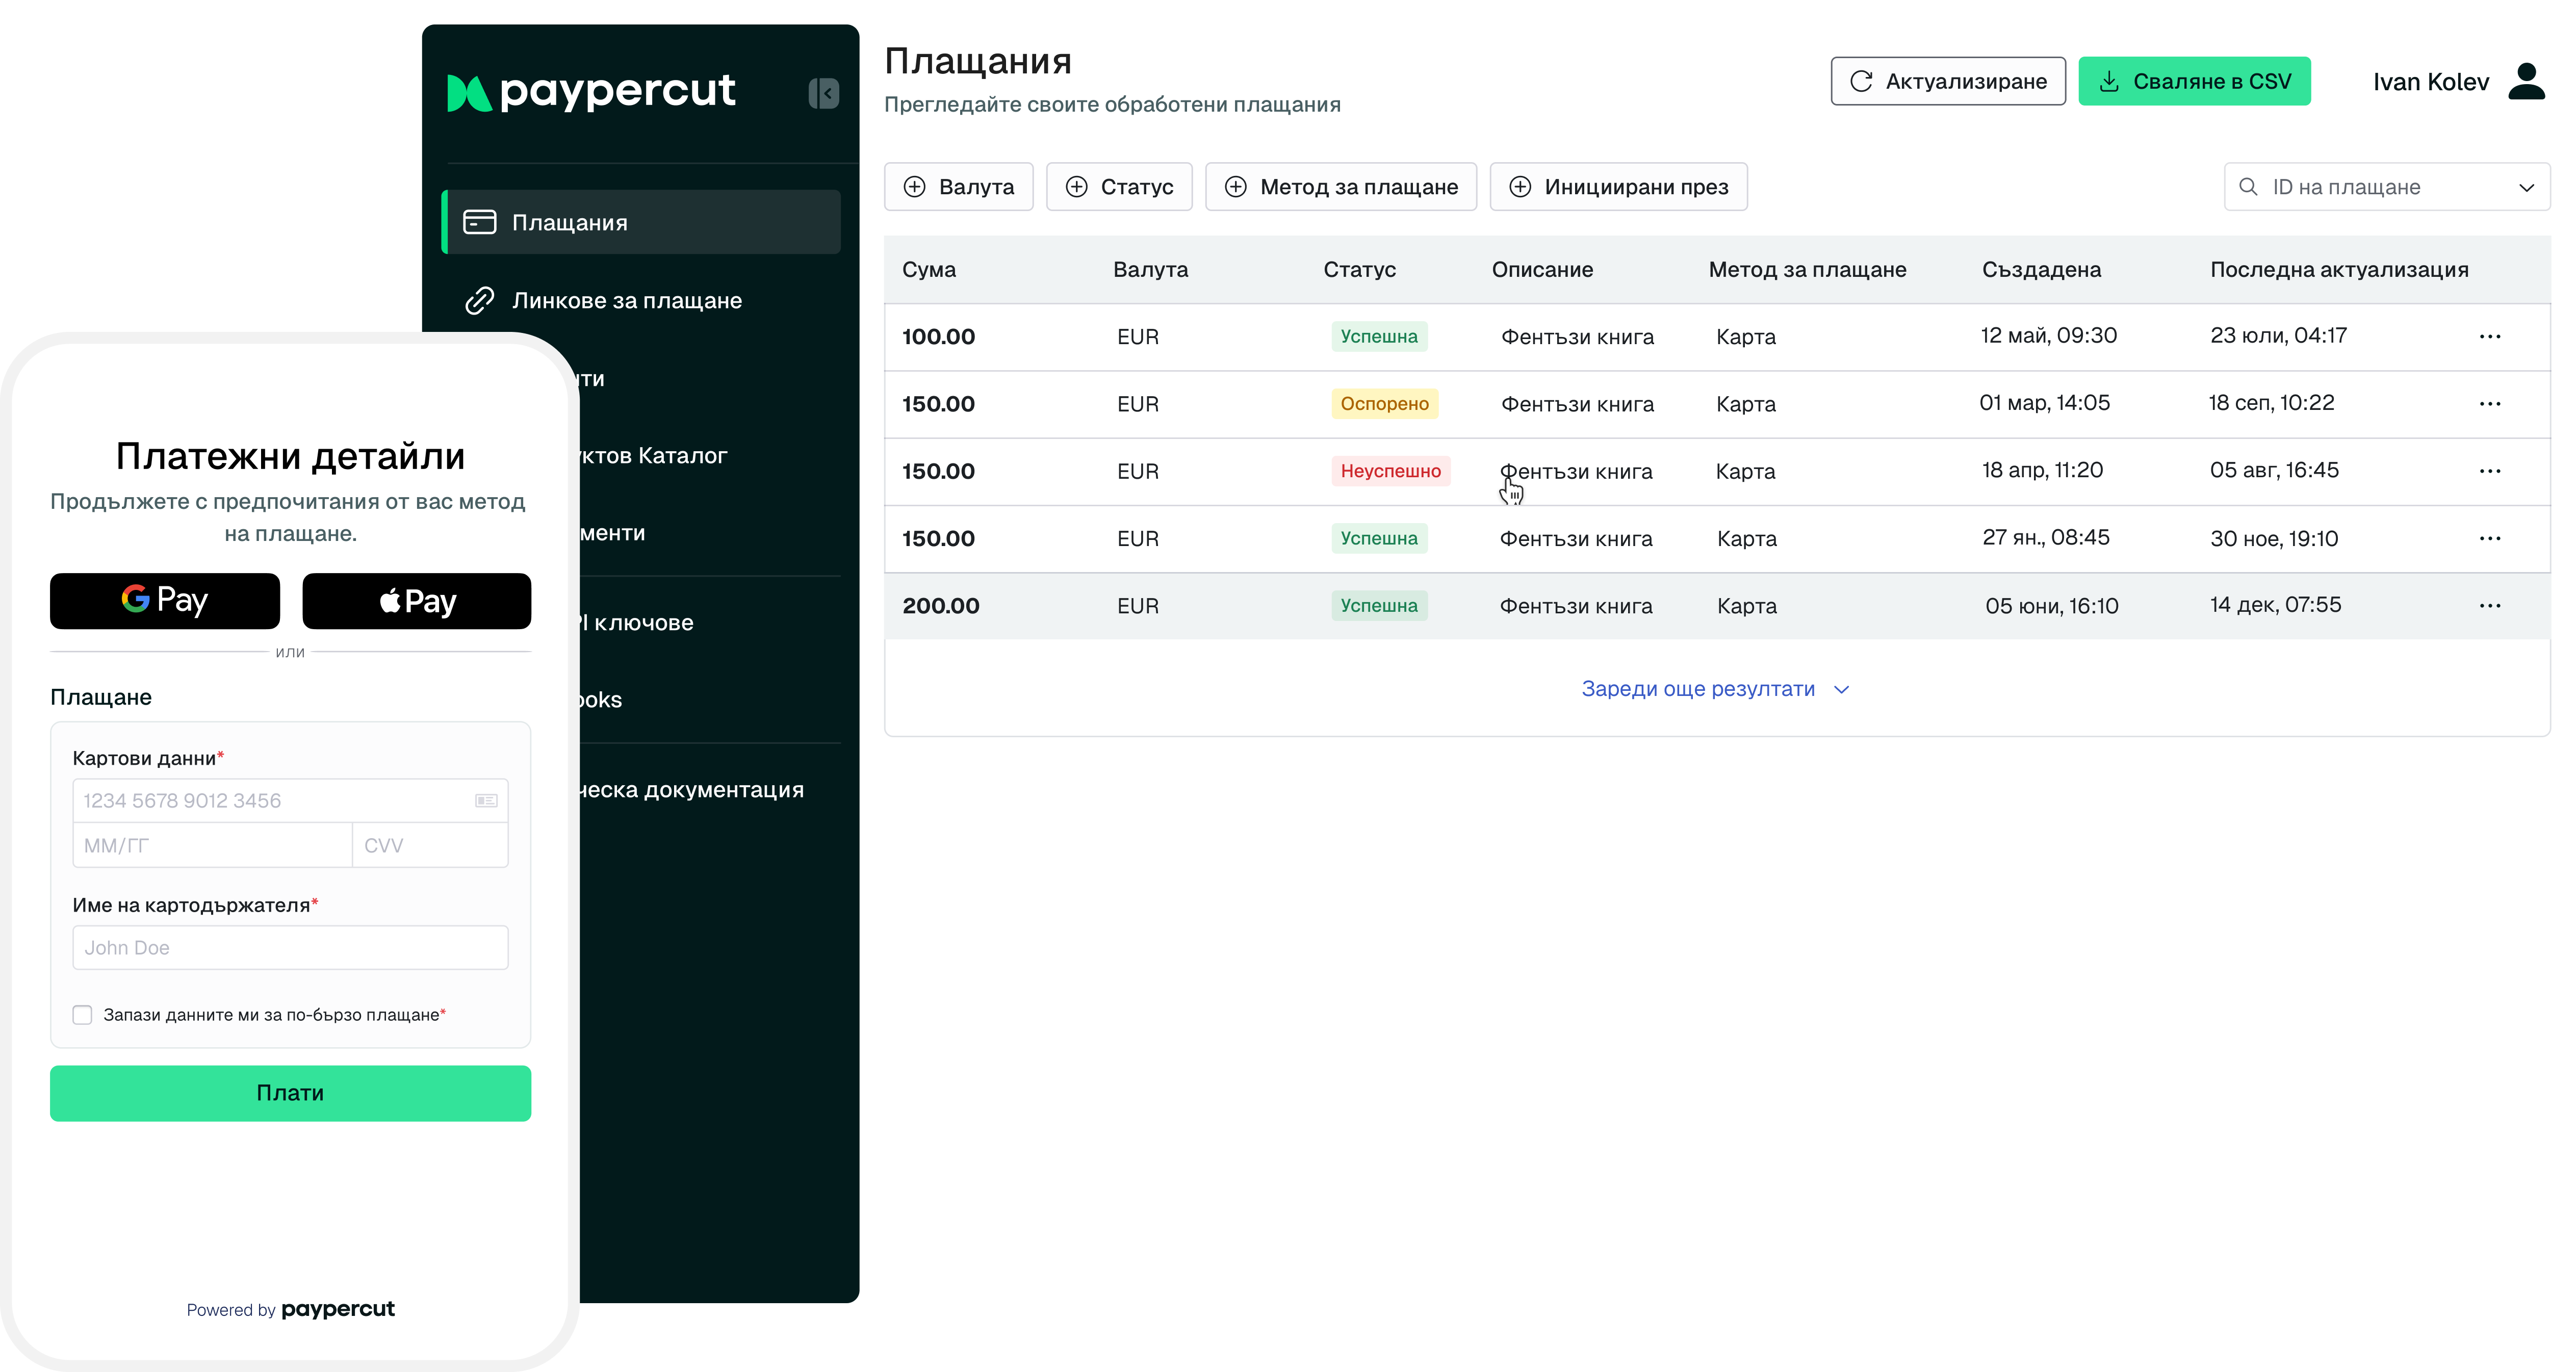Open row actions for payment created 01 мар

2489,404
